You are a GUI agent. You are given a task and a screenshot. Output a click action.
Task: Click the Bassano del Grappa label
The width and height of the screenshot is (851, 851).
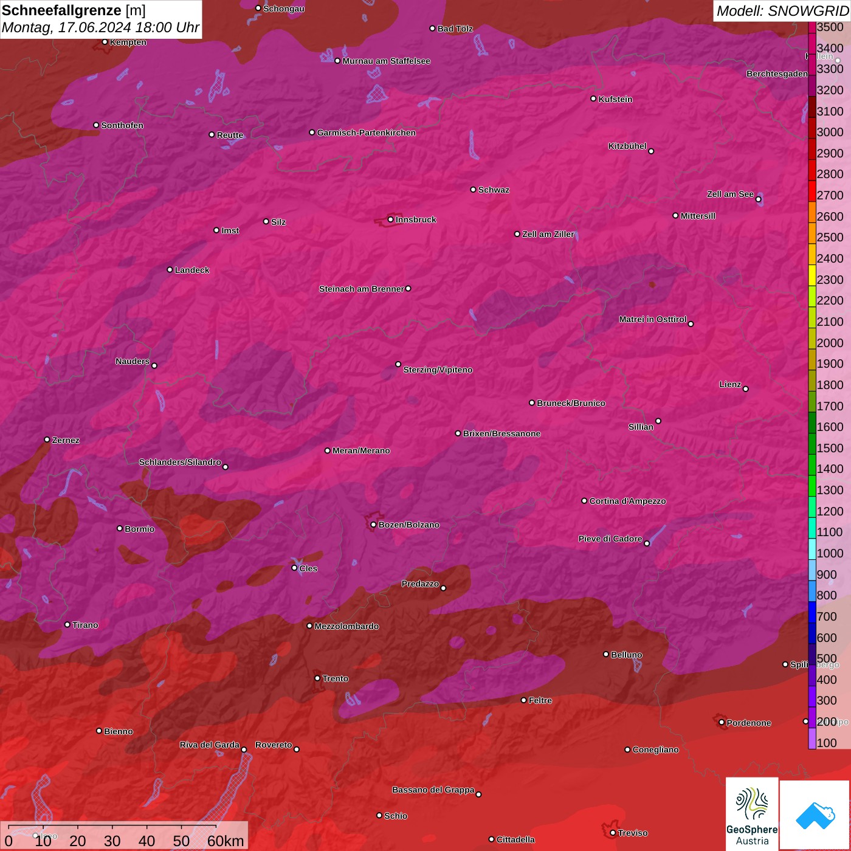tap(433, 790)
